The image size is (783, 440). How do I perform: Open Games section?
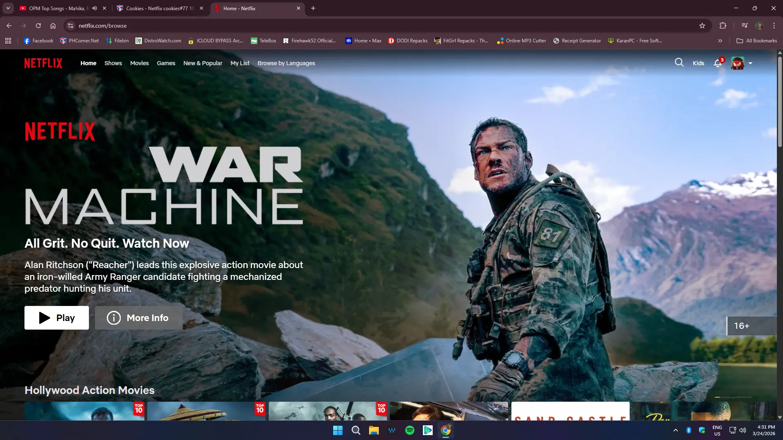166,63
